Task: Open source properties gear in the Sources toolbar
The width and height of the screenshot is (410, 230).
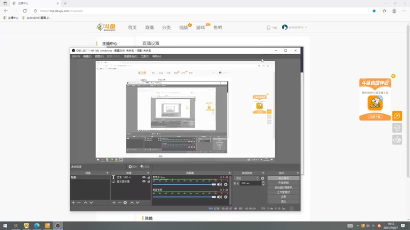Action: pos(125,202)
